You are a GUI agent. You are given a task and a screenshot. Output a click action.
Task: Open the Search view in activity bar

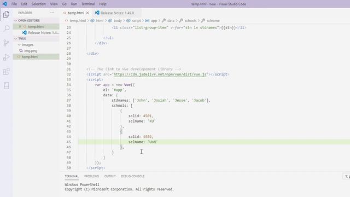(6, 28)
